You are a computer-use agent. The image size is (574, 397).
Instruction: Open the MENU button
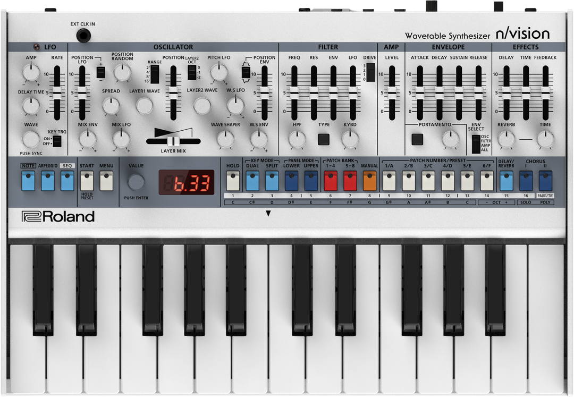pos(106,181)
